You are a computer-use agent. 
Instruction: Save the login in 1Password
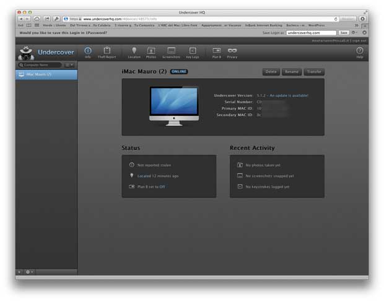(344, 33)
